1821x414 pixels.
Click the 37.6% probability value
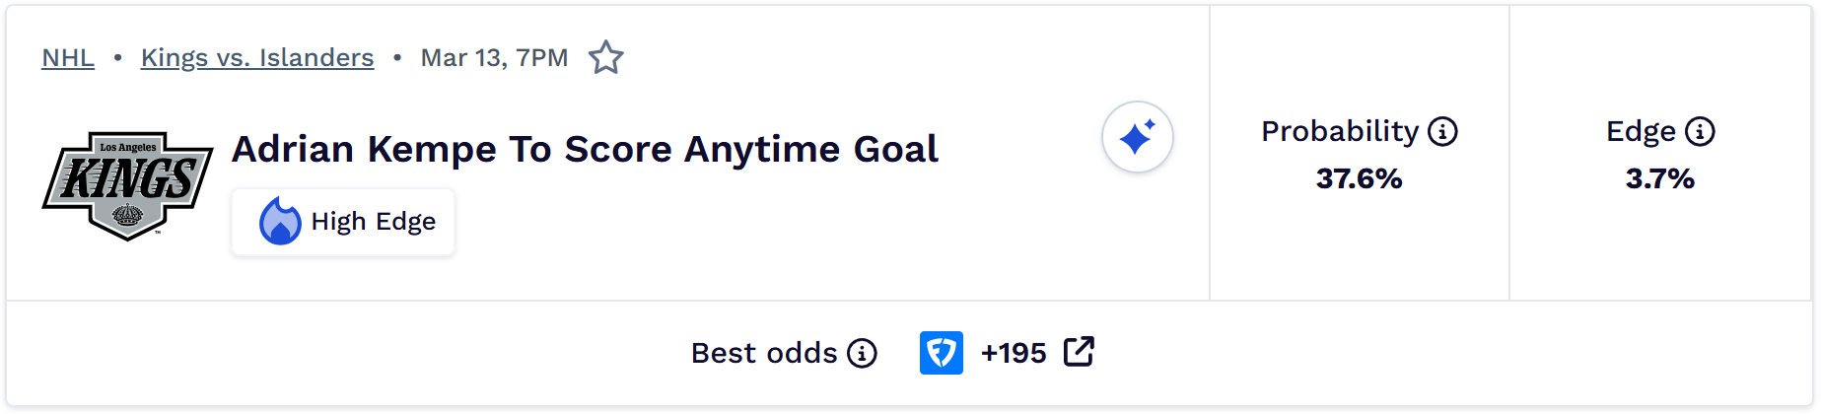(x=1359, y=178)
